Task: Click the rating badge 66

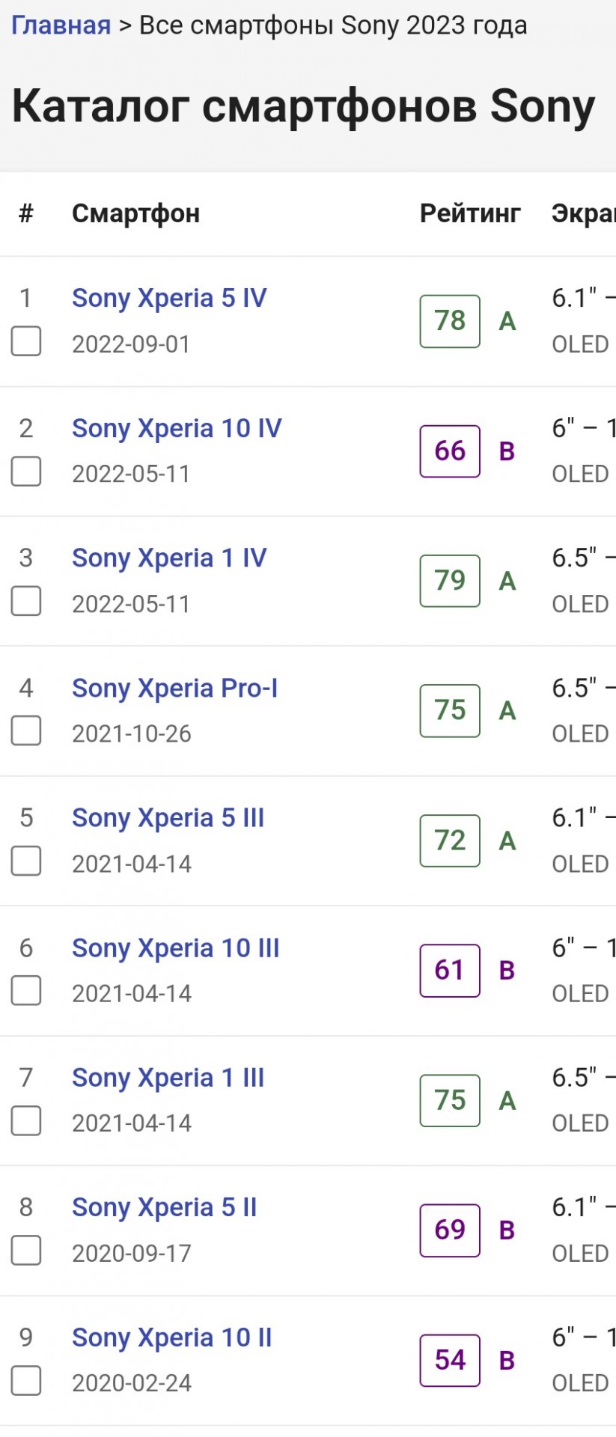Action: click(450, 451)
